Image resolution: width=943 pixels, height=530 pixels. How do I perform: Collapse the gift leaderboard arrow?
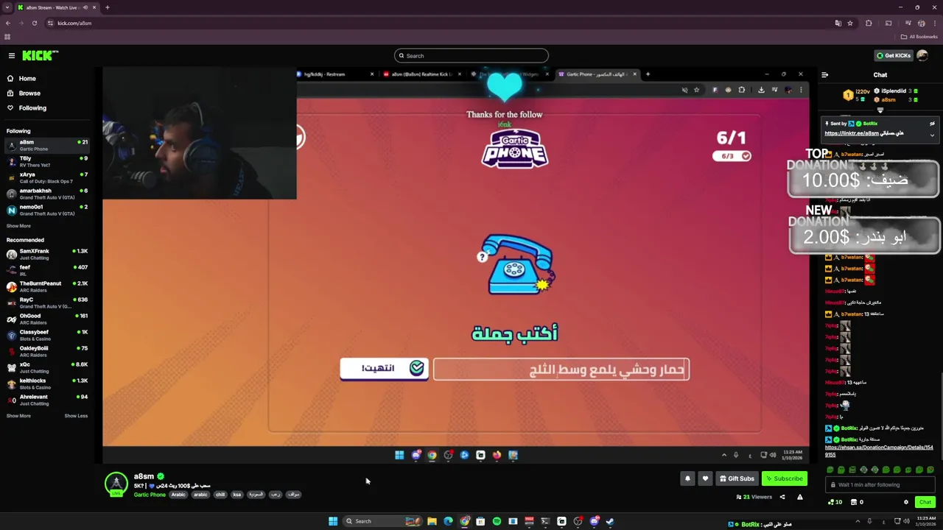[880, 110]
